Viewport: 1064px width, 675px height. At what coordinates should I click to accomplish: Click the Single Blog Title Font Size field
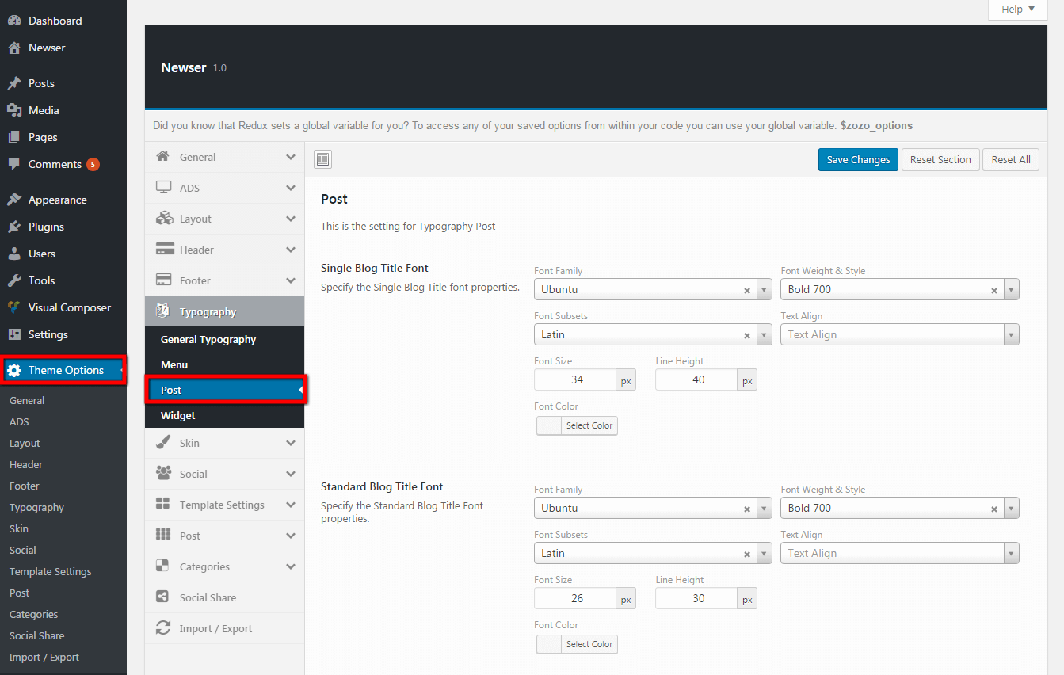coord(576,379)
